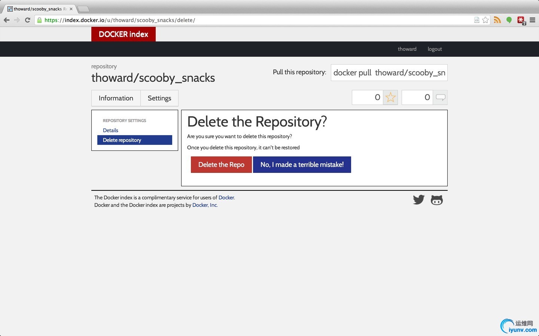The image size is (539, 336).
Task: Star the scooby_snacks repository
Action: tap(390, 97)
